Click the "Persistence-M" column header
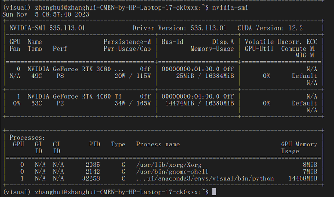Screen dimensions: 334x197 (127, 42)
